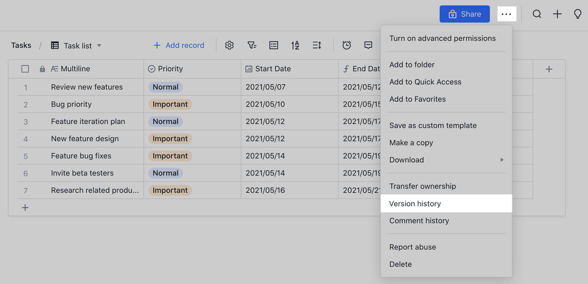Screen dimensions: 588x284
Task: Toggle the select-all checkbox in header
Action: pos(25,69)
